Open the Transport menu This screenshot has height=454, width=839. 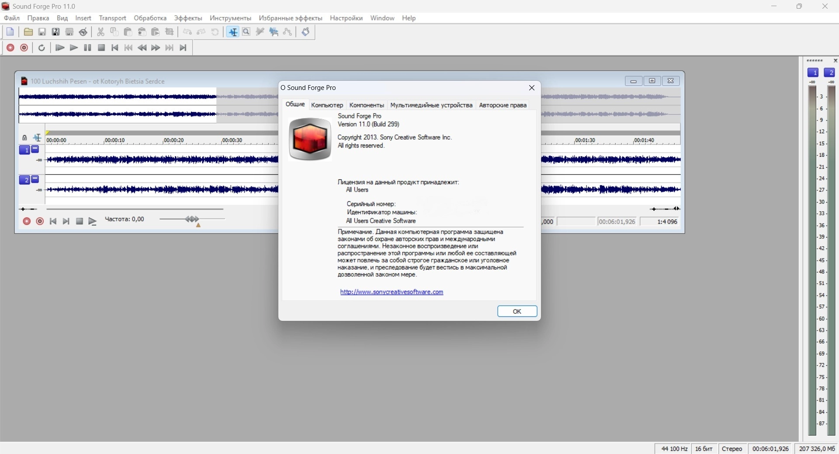113,18
